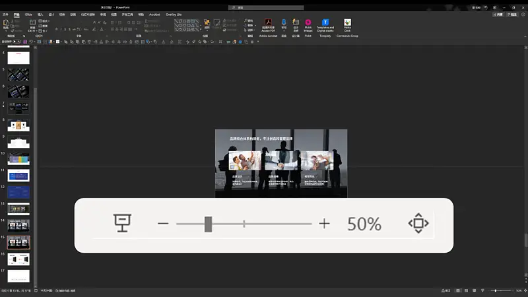This screenshot has width=528, height=297.
Task: Select slide 11 blue thumbnail
Action: [x=18, y=176]
